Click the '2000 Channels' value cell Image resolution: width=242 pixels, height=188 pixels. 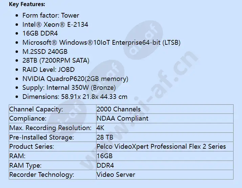165,109
